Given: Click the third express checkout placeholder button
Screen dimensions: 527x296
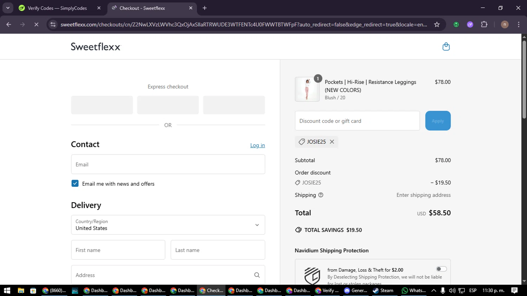Looking at the screenshot, I should tap(234, 105).
